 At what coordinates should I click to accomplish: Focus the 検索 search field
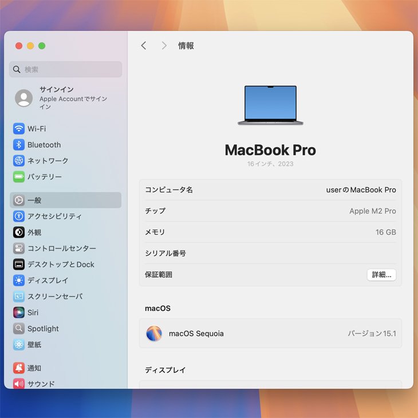click(66, 69)
